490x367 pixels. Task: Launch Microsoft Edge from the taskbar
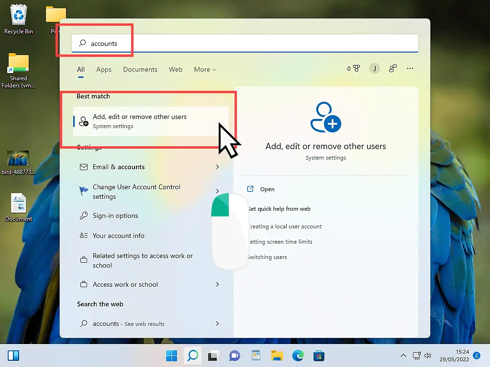tap(298, 356)
